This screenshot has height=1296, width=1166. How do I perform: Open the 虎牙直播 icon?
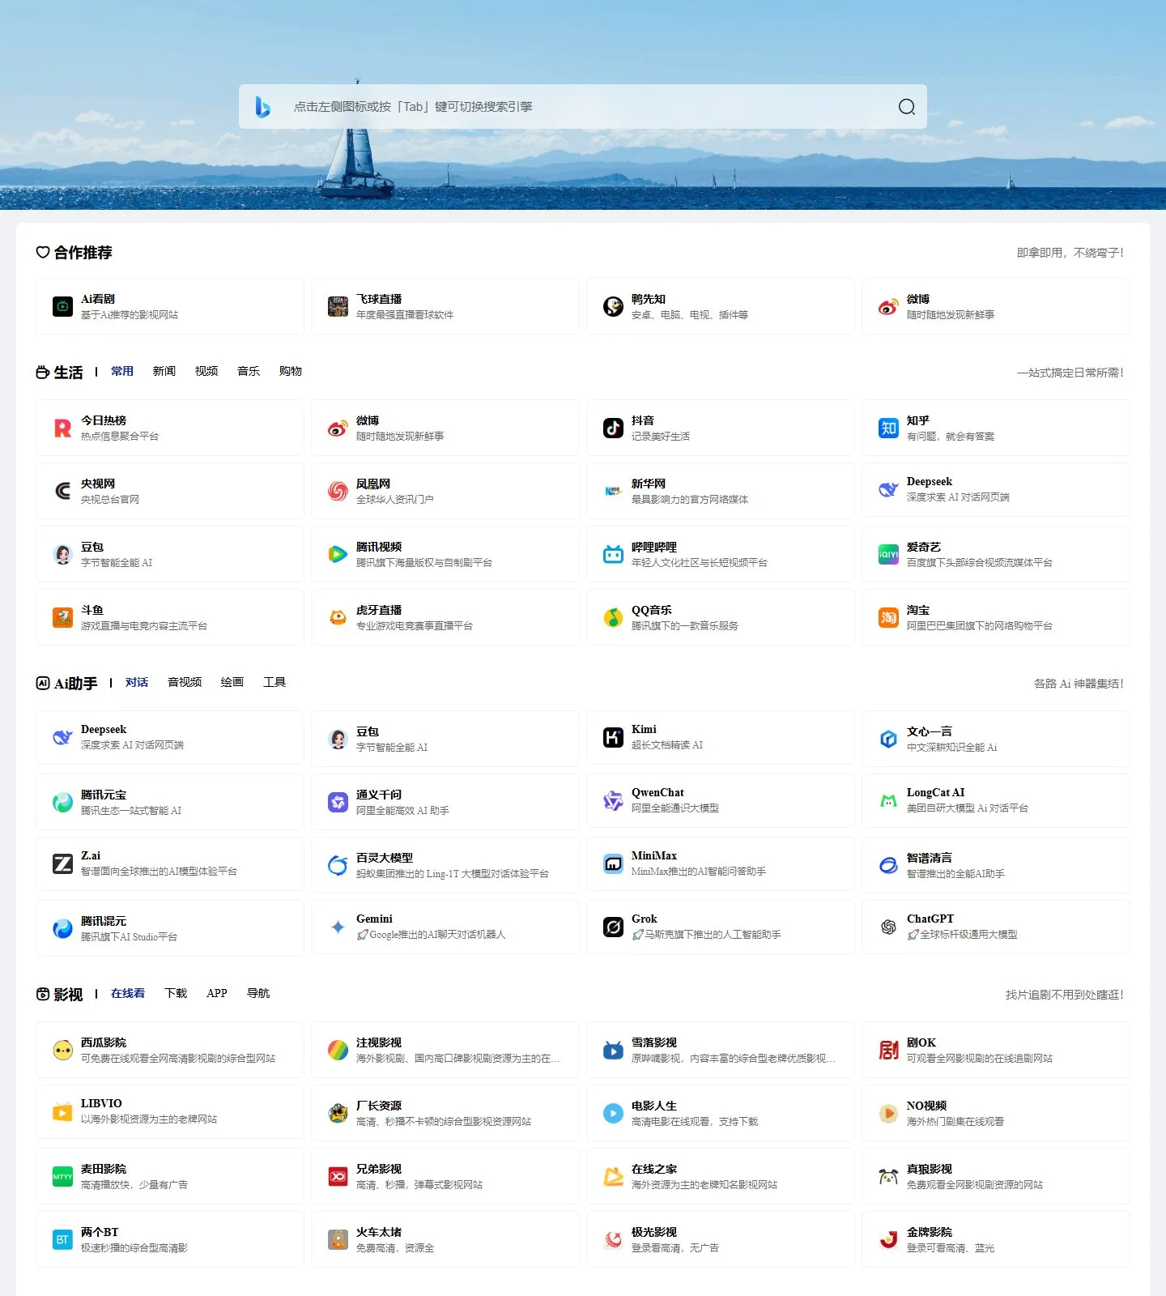[338, 617]
